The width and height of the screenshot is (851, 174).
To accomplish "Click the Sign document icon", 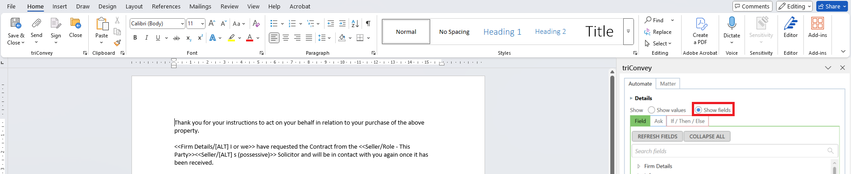I will click(56, 24).
